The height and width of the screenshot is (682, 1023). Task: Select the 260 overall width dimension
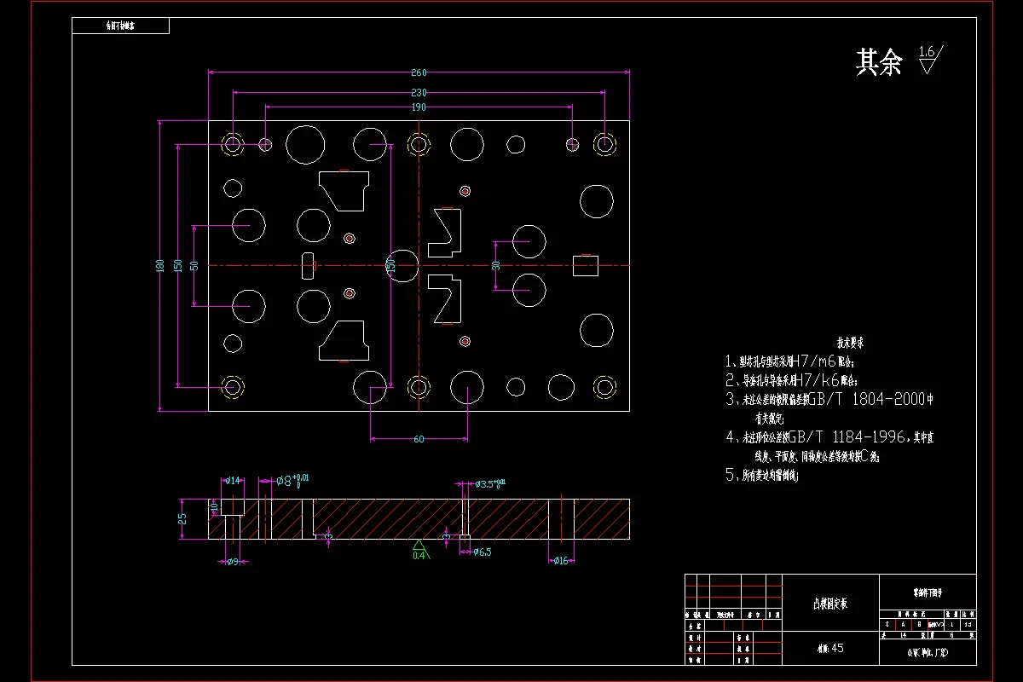click(419, 72)
